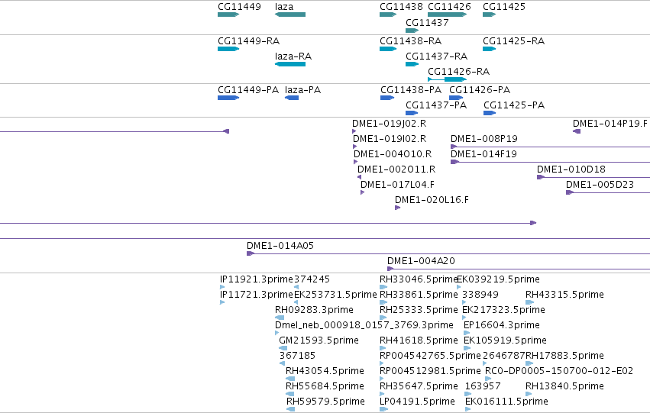Select the 367185 EST label
Image resolution: width=650 pixels, height=413 pixels.
click(297, 356)
